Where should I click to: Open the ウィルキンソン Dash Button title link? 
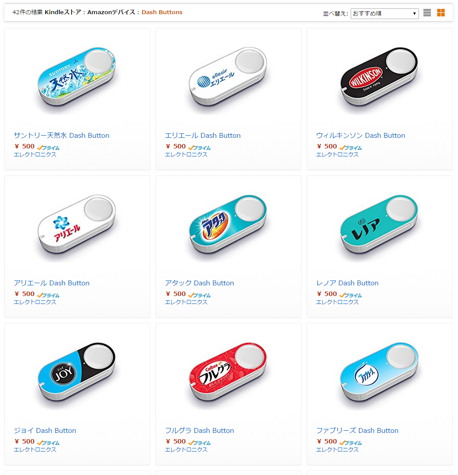coord(361,136)
